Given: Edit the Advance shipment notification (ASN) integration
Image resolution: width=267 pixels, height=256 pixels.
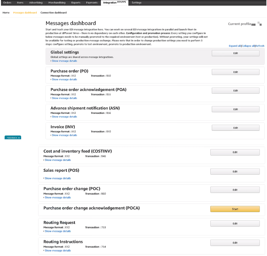Looking at the screenshot, I should point(236,109).
